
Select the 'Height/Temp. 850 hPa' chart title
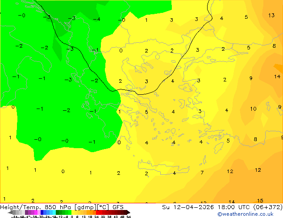[x=36, y=207]
